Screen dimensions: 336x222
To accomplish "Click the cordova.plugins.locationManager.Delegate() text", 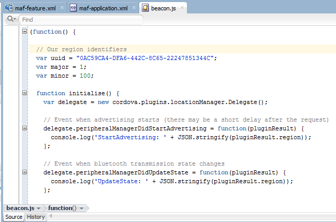I will [x=188, y=102].
